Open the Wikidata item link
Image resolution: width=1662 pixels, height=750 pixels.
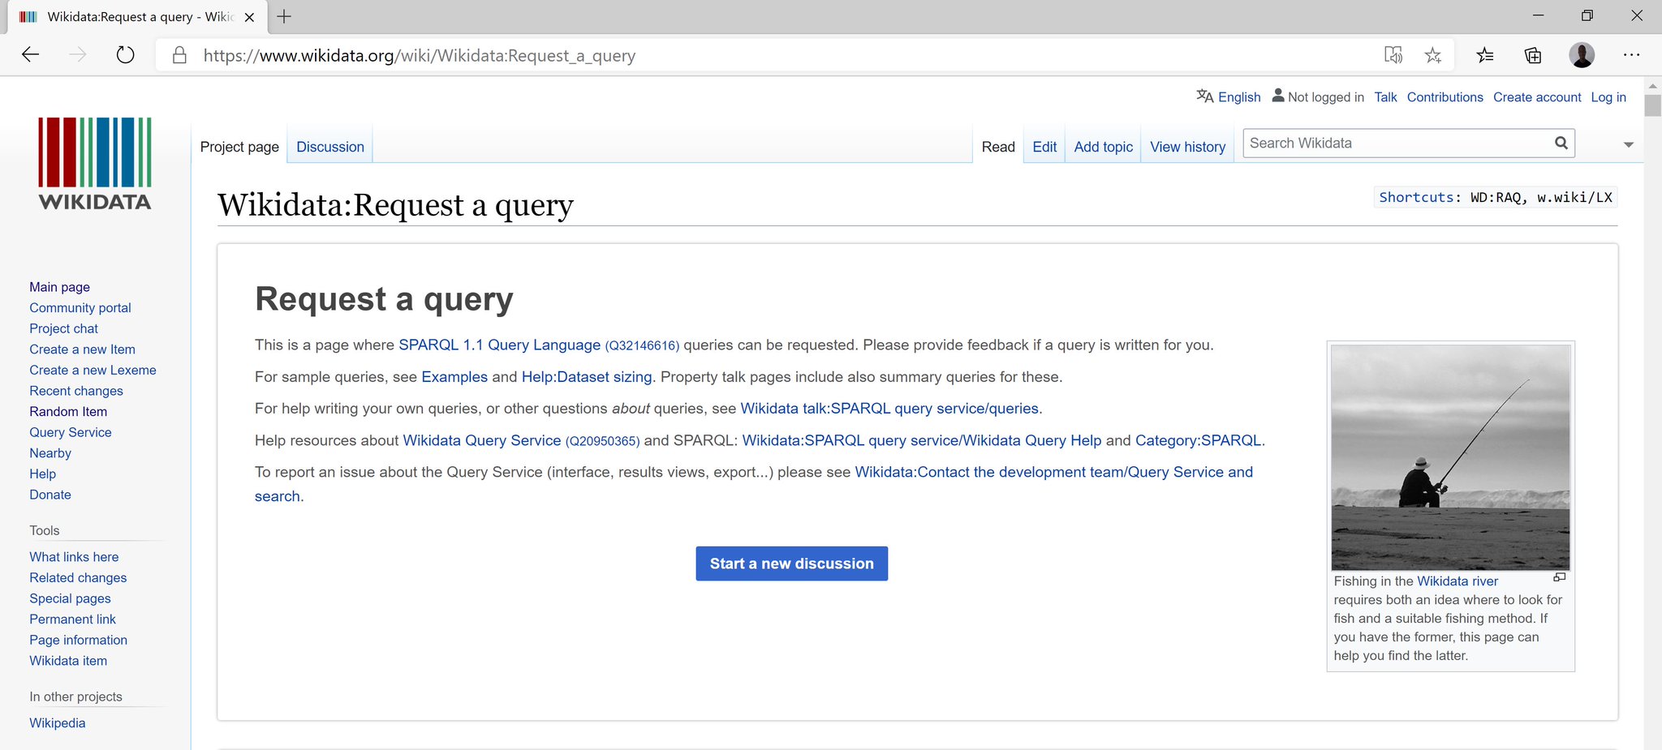tap(68, 661)
